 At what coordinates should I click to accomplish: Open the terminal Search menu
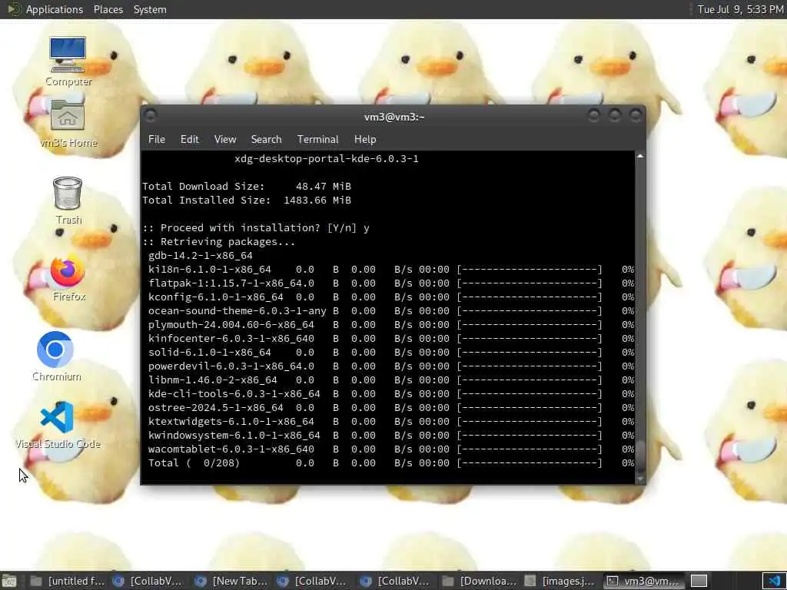266,140
